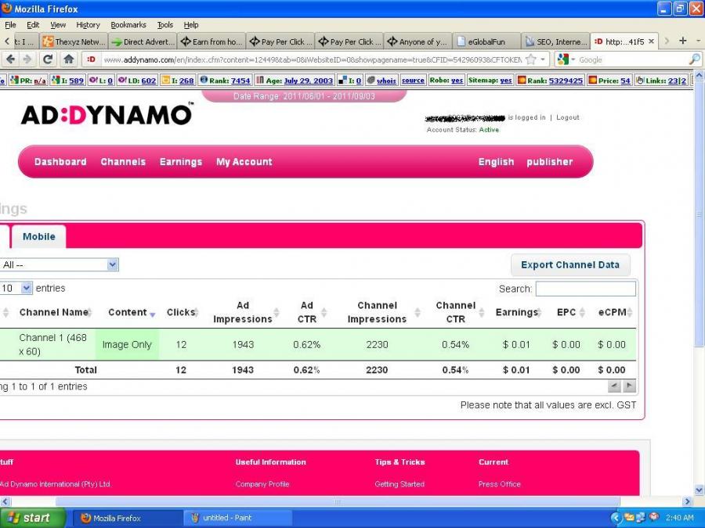Click the publisher link in navigation
This screenshot has width=705, height=528.
pyautogui.click(x=549, y=162)
